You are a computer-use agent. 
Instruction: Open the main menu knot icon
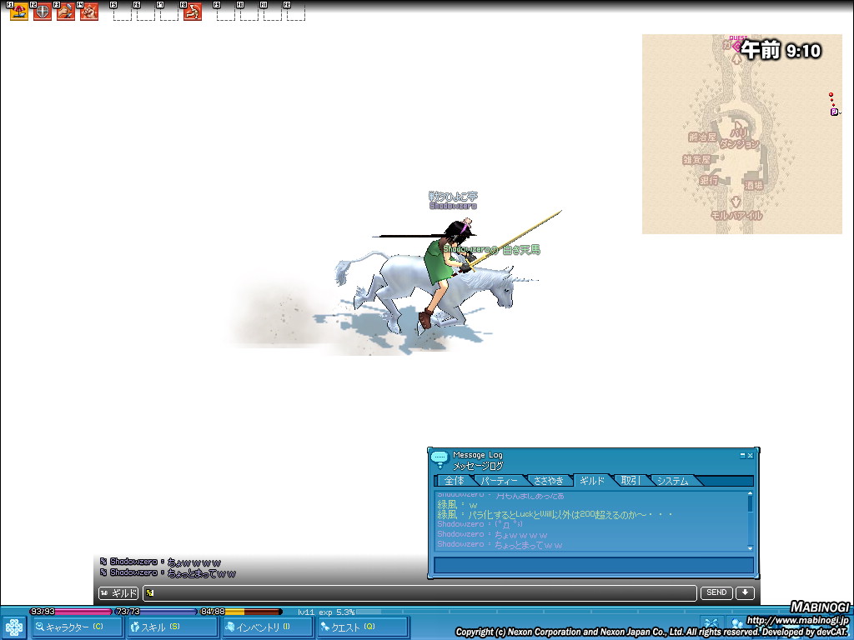coord(13,627)
